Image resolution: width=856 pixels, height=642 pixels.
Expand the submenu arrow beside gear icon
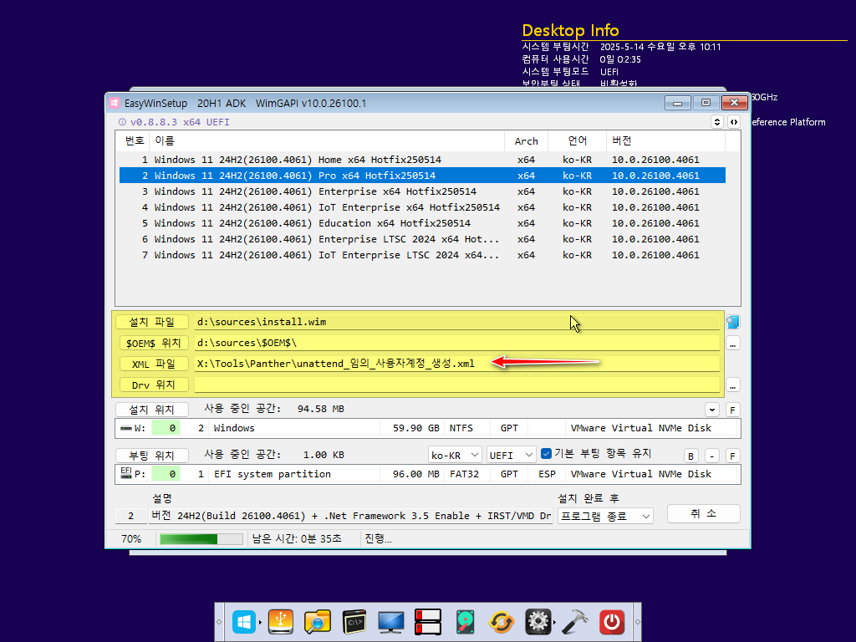coord(554,622)
